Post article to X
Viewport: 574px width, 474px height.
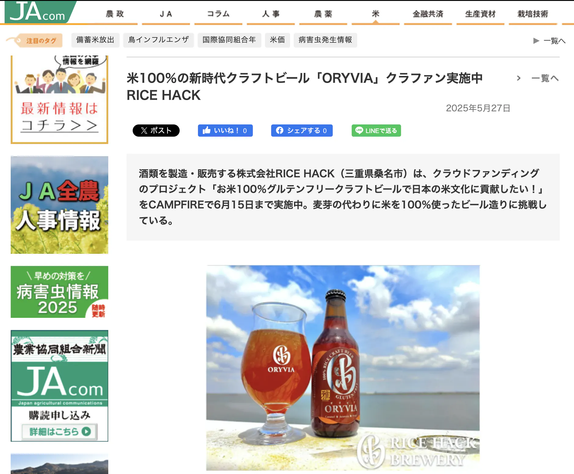click(x=156, y=131)
